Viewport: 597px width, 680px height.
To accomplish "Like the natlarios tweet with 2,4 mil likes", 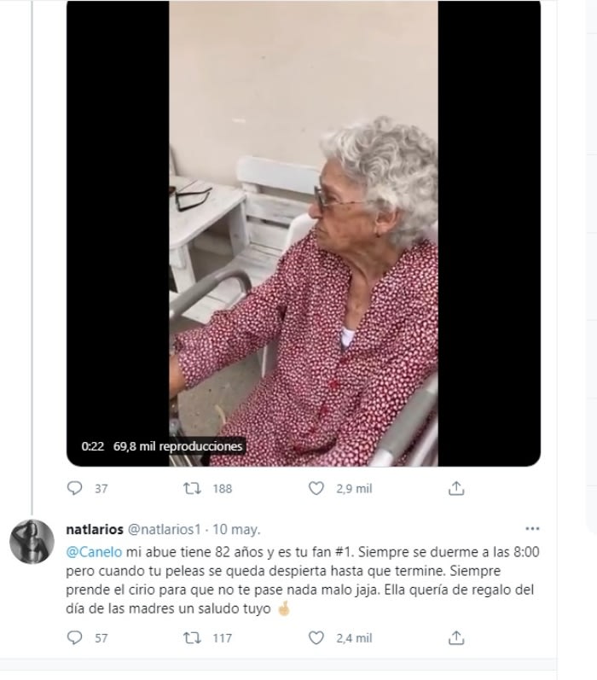I will [316, 637].
